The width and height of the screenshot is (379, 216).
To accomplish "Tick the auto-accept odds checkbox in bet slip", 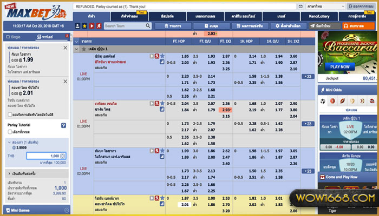I will [x=8, y=114].
